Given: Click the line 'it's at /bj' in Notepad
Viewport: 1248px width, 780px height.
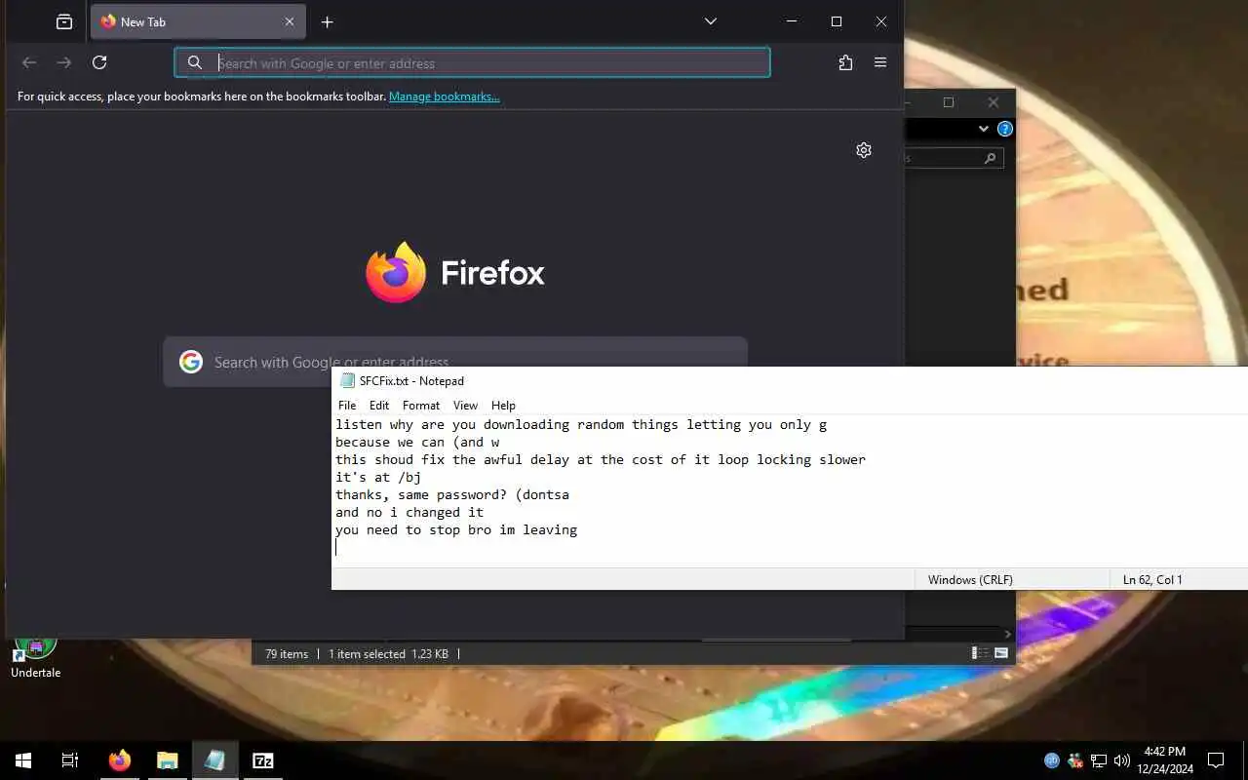Looking at the screenshot, I should pyautogui.click(x=378, y=477).
